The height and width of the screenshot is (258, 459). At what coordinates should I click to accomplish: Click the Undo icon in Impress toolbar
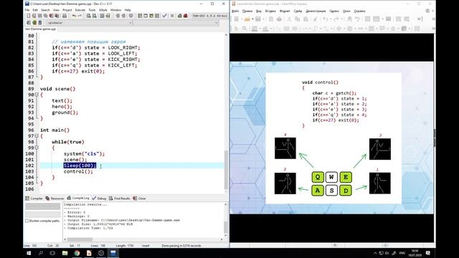pos(326,19)
